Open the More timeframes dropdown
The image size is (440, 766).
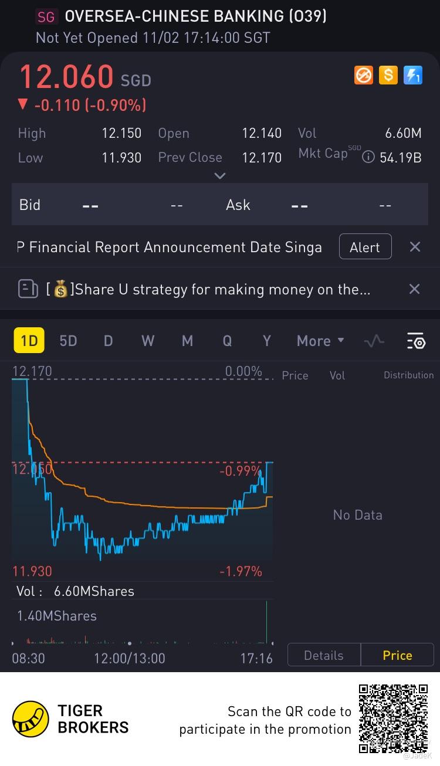point(320,341)
